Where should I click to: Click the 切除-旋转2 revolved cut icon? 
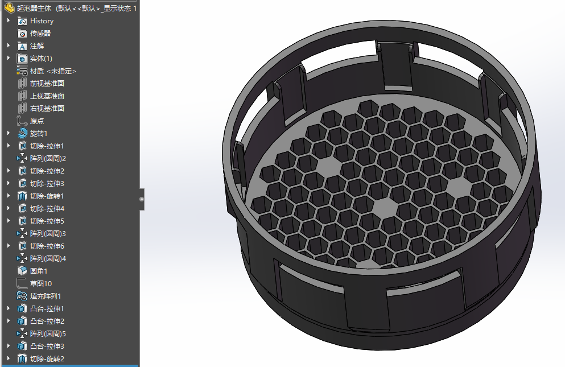click(x=22, y=358)
